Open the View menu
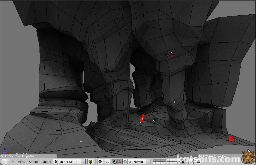This screenshot has width=256, height=165. tap(21, 162)
